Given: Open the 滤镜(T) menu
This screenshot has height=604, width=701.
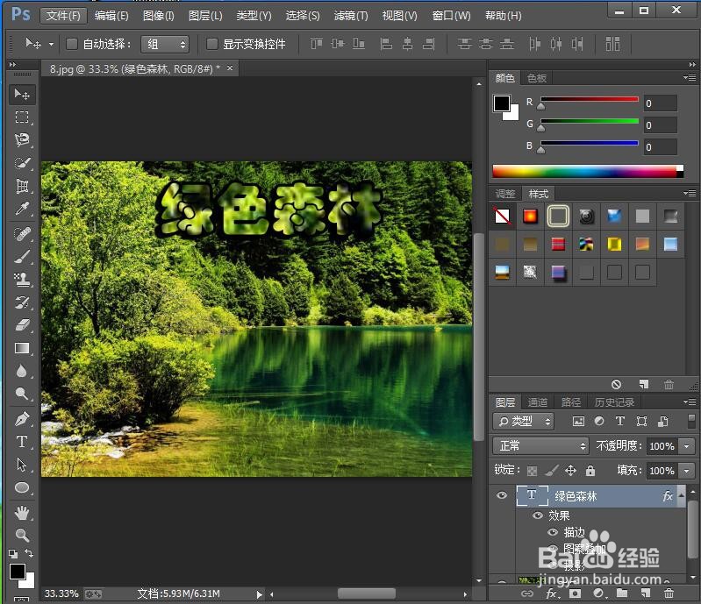Looking at the screenshot, I should 351,16.
